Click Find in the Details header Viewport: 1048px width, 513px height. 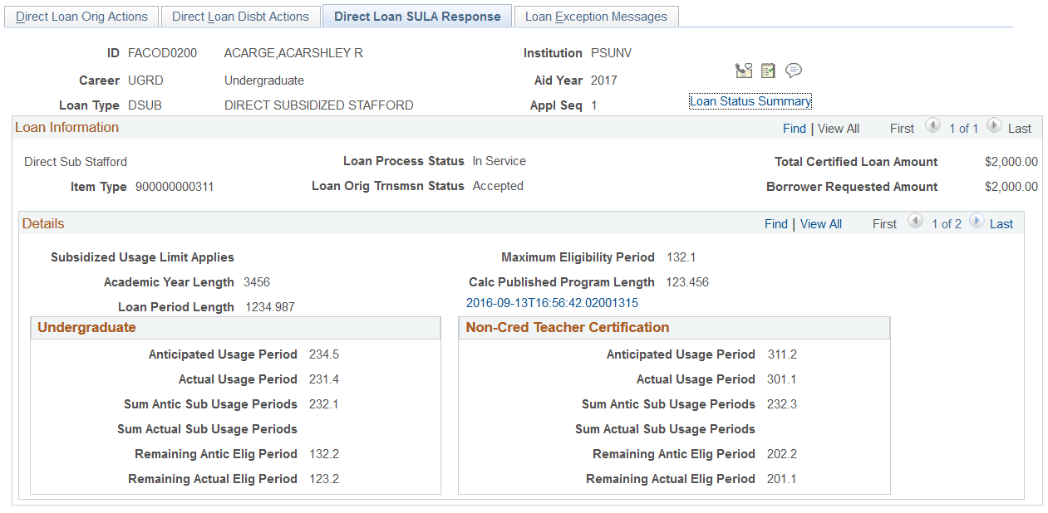(775, 223)
